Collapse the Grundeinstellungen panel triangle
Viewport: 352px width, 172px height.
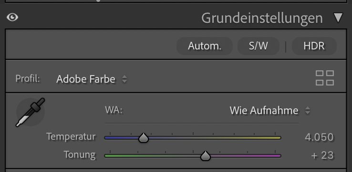[x=338, y=18]
